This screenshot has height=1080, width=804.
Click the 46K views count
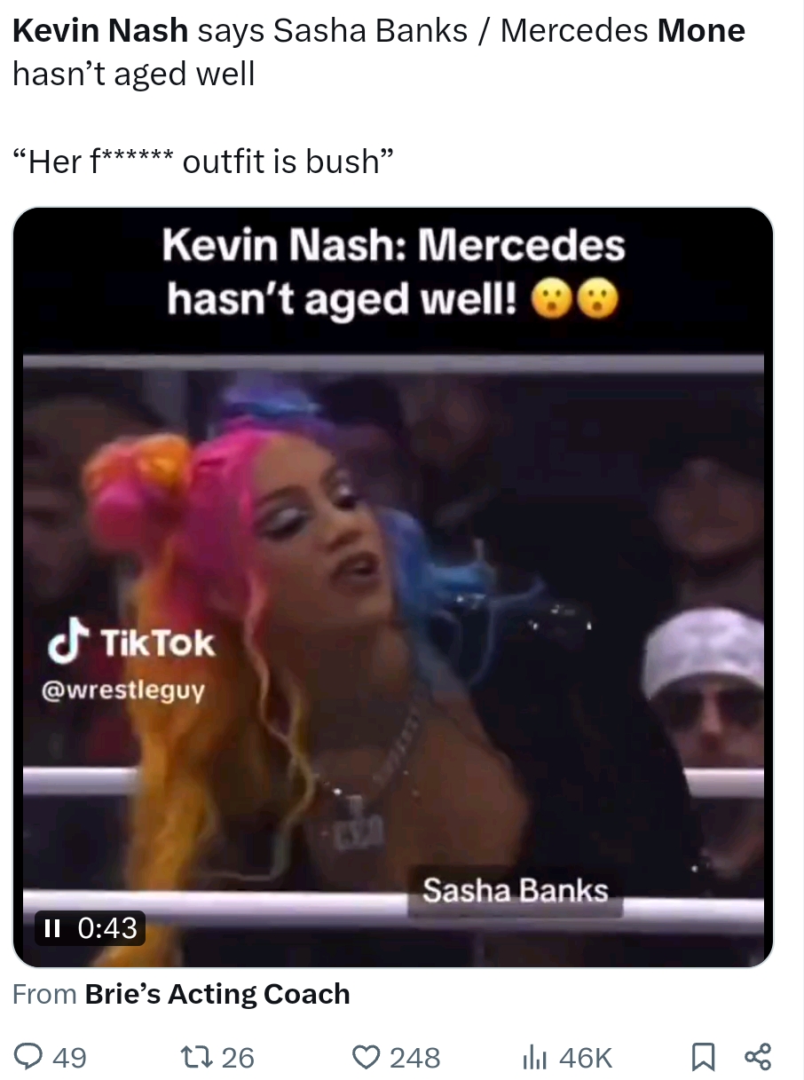click(586, 1058)
